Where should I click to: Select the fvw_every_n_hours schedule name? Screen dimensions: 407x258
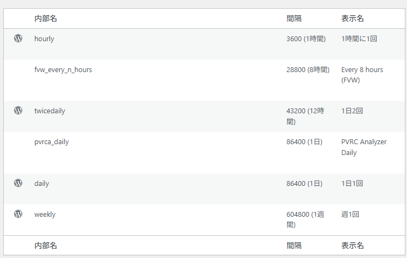(x=63, y=70)
